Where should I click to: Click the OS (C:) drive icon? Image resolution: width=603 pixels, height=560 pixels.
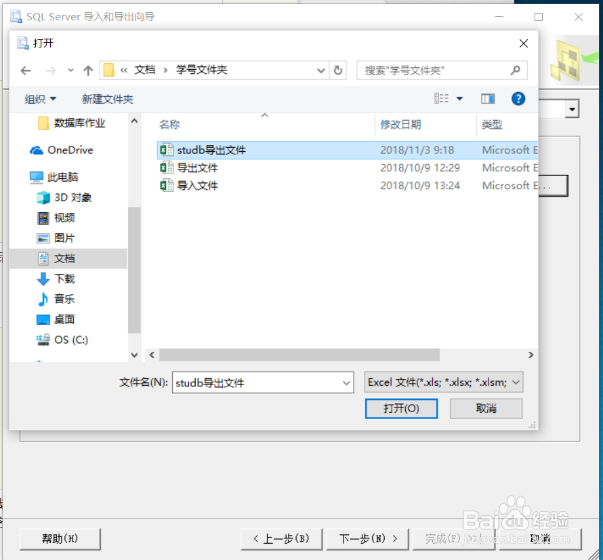[43, 340]
